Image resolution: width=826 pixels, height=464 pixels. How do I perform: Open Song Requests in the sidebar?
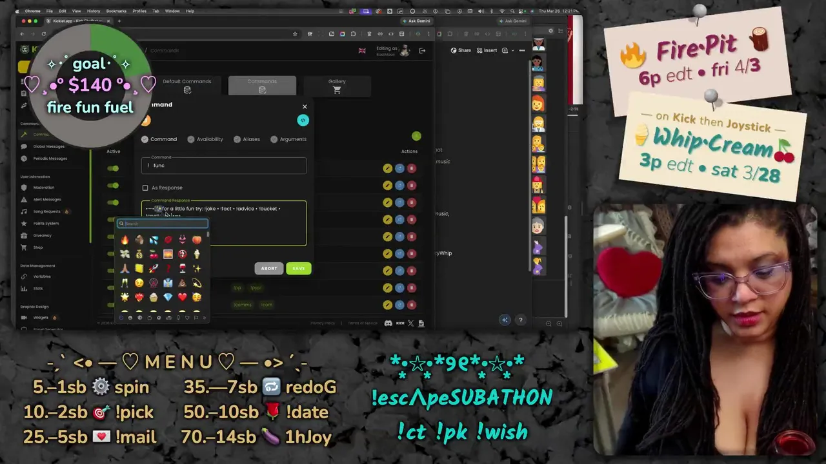click(46, 211)
